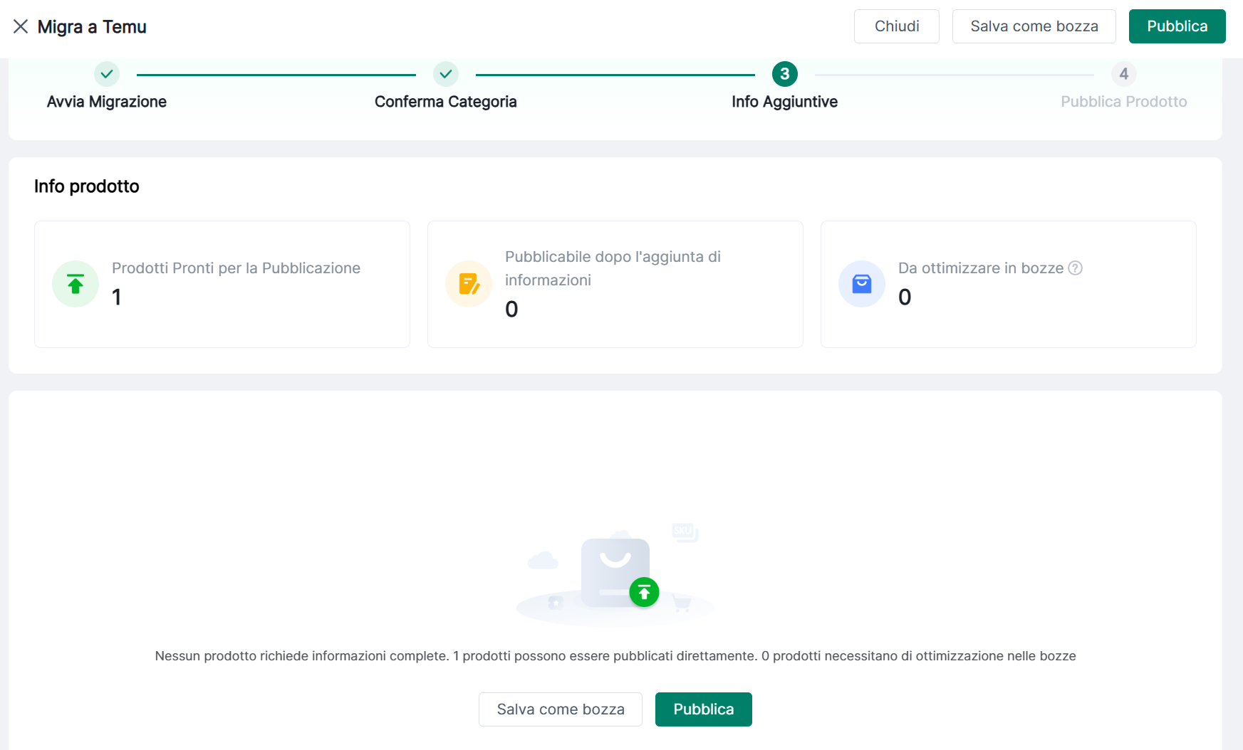This screenshot has height=750, width=1243.
Task: Click the bottom Salva come bozza button
Action: pos(560,709)
